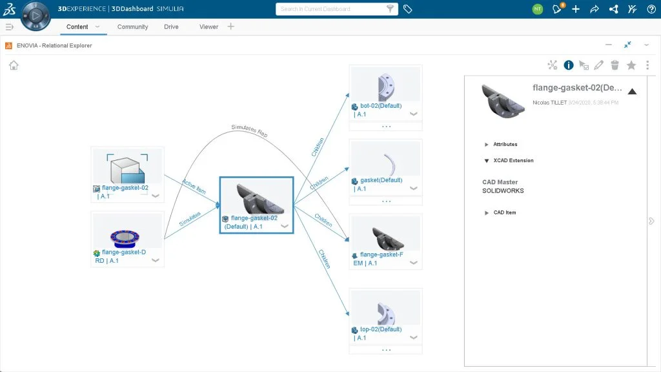Click the compass play button
The height and width of the screenshot is (372, 661).
pyautogui.click(x=36, y=15)
